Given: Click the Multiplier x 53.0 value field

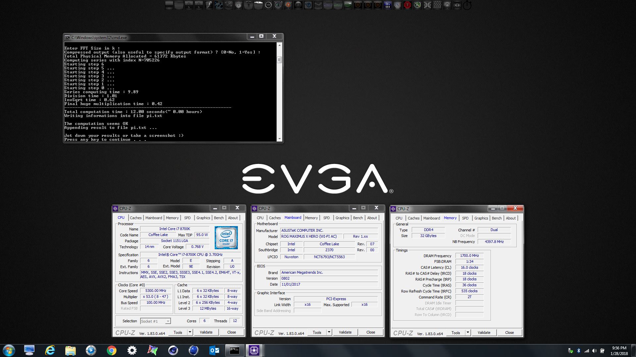Looking at the screenshot, I should pyautogui.click(x=156, y=297).
